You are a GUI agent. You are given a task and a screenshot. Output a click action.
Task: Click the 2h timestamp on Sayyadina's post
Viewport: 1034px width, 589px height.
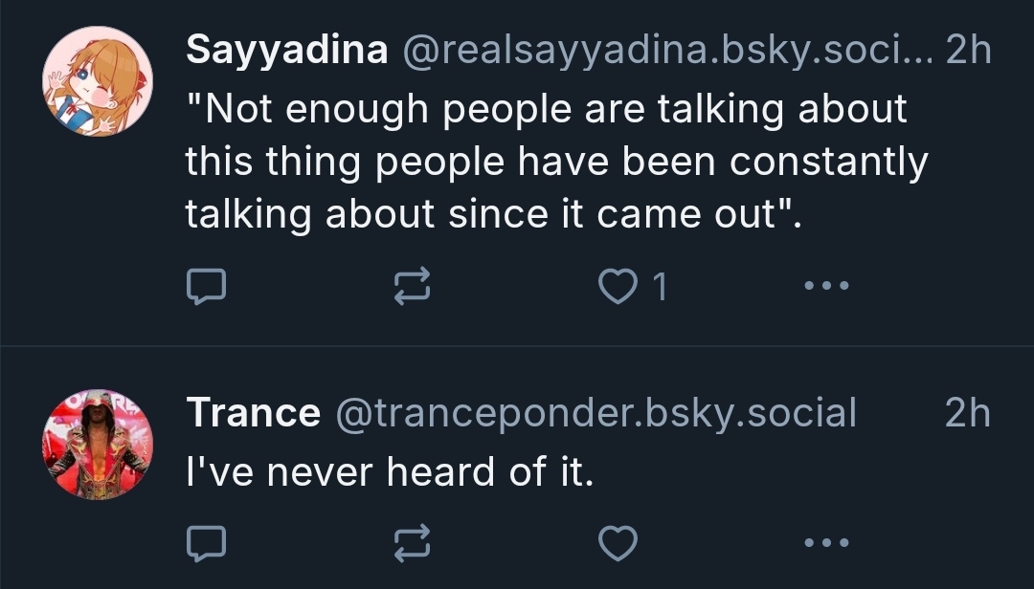pyautogui.click(x=967, y=51)
